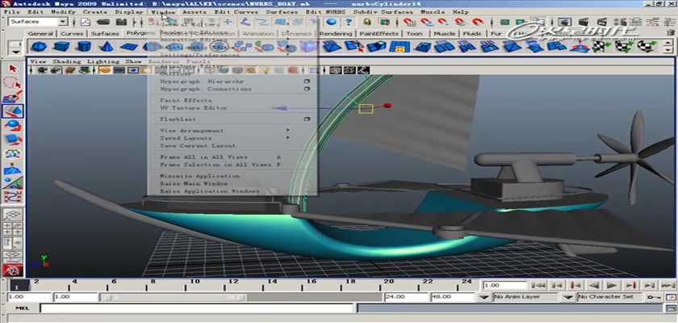Select the Move tool in toolbox
Image resolution: width=678 pixels, height=323 pixels.
pyautogui.click(x=13, y=111)
